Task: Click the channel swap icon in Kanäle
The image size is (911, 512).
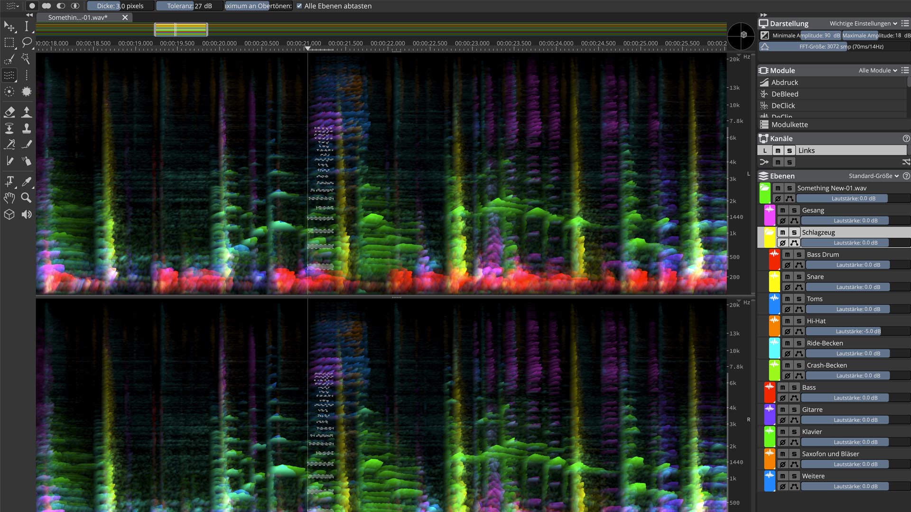Action: pyautogui.click(x=906, y=162)
